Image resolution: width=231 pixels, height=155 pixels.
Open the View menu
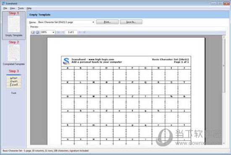[x=12, y=8]
